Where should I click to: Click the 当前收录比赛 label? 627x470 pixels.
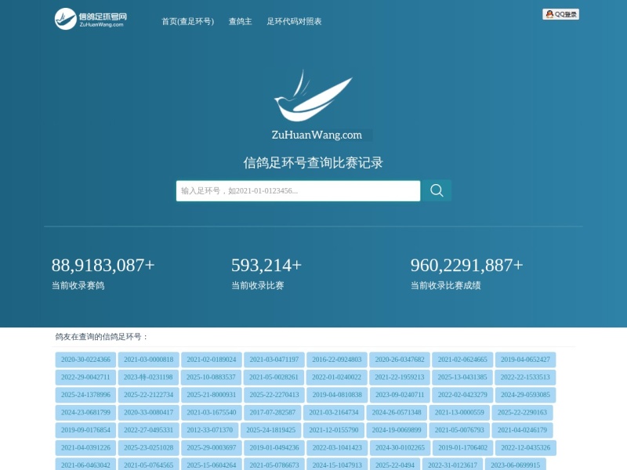coord(258,285)
